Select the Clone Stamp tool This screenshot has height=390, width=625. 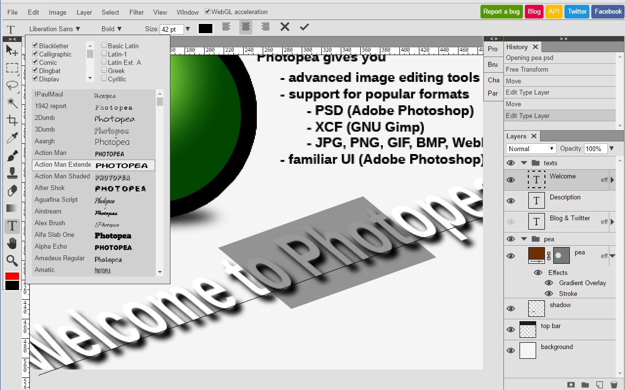[12, 173]
